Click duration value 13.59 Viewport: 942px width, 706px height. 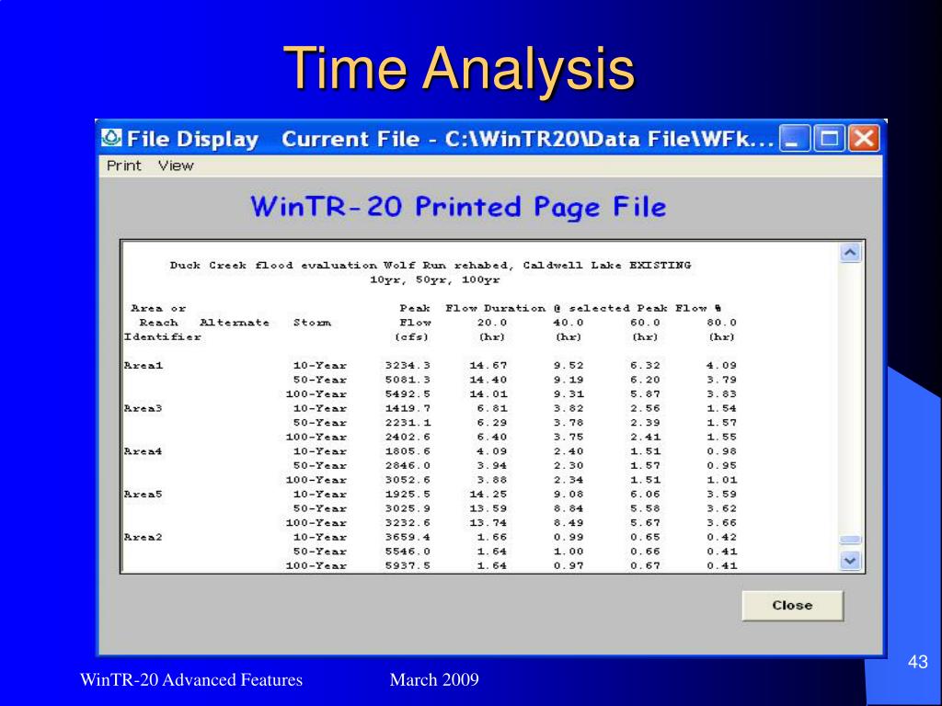(488, 508)
